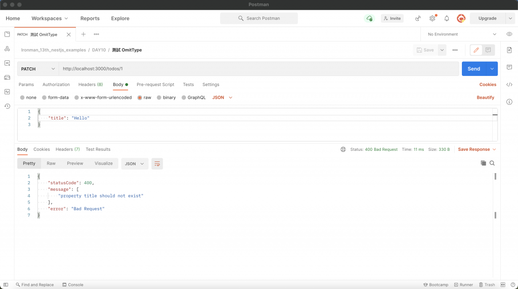Open Mock Servers sidebar icon

tap(7, 77)
